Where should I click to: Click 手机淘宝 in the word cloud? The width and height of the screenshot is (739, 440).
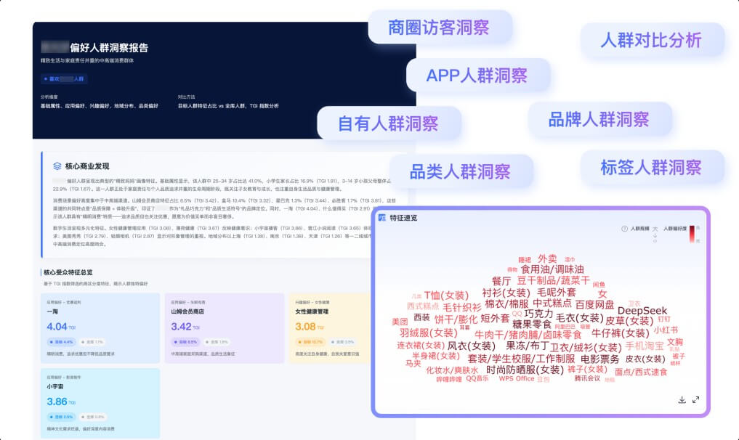tap(645, 346)
